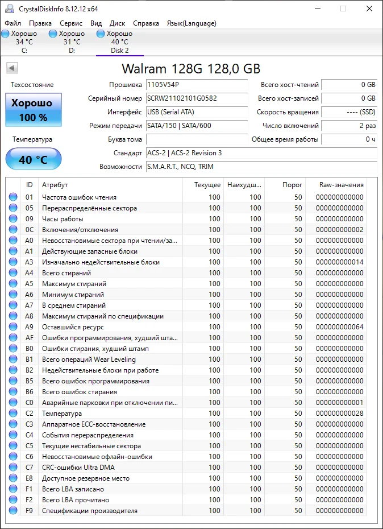Click status icon for Всего LBA записано
This screenshot has height=529, width=383.
pos(13,489)
